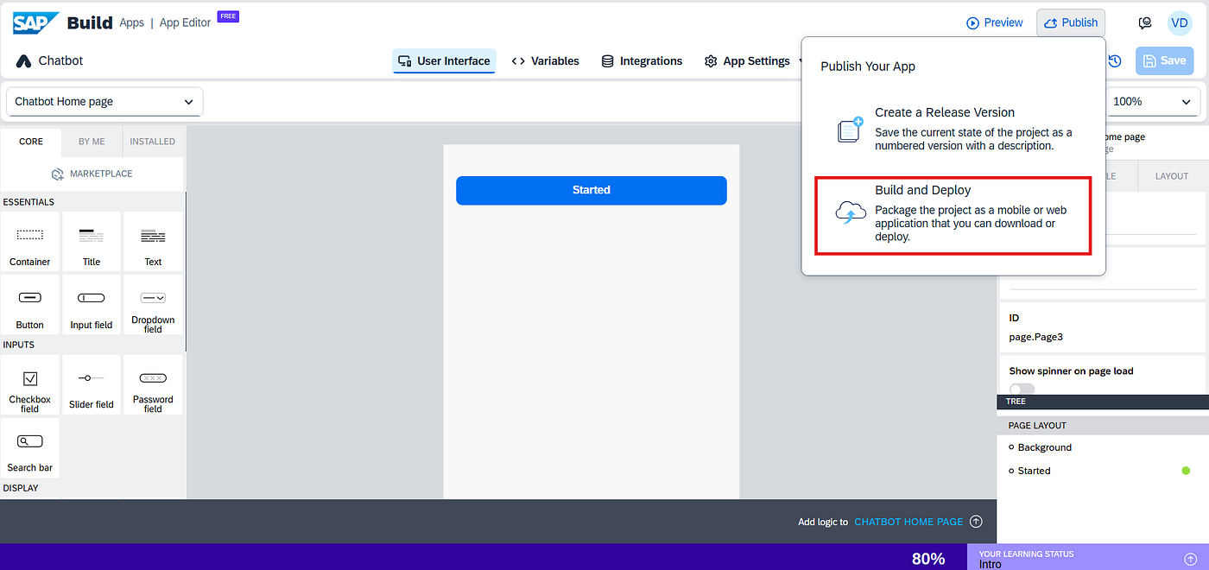
Task: Click the Create a Release Version icon
Action: [851, 130]
